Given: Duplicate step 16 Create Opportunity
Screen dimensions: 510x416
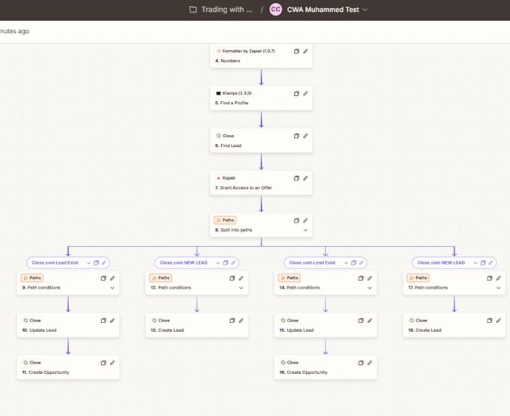Looking at the screenshot, I should pyautogui.click(x=361, y=363).
